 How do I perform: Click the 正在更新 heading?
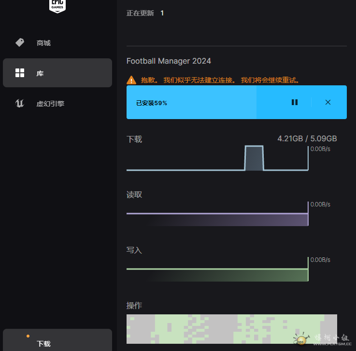(x=140, y=13)
